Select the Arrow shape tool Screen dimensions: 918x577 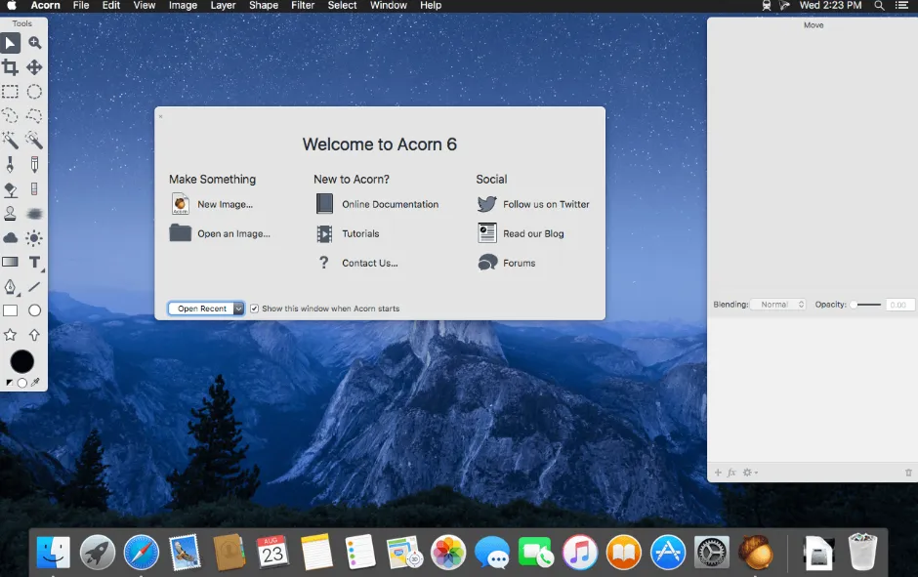point(34,335)
